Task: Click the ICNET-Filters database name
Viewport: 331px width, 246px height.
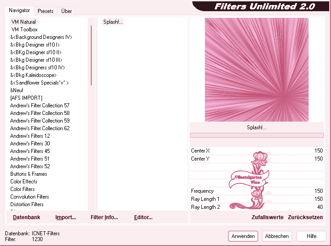Action: (x=46, y=233)
